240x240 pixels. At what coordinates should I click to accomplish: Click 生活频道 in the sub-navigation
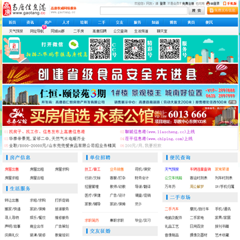(141, 31)
